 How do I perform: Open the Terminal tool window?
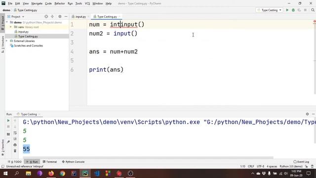(50, 162)
